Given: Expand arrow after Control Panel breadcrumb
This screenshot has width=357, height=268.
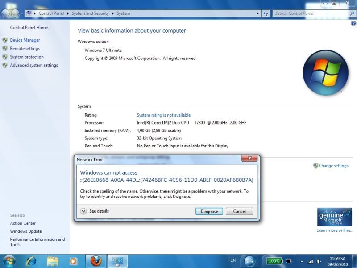Looking at the screenshot, I should (68, 13).
